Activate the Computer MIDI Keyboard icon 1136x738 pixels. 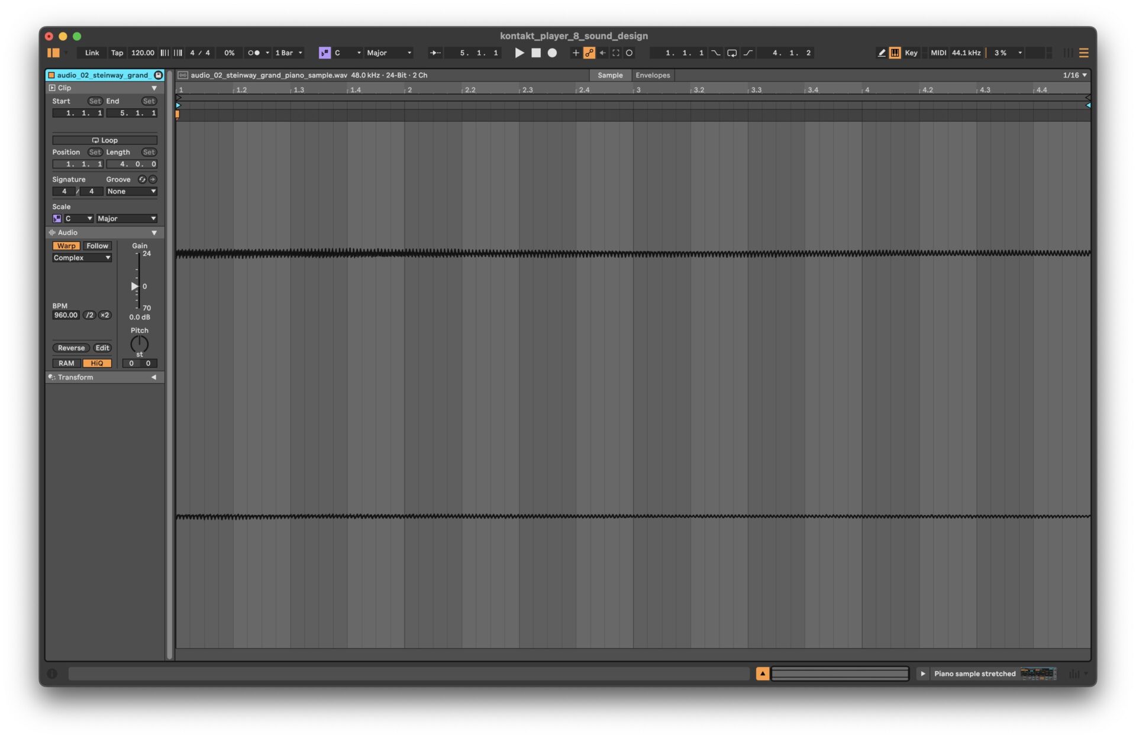(895, 53)
